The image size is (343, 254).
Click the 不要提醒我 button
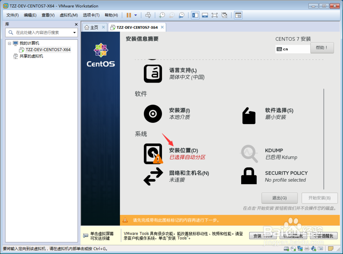[323, 236]
